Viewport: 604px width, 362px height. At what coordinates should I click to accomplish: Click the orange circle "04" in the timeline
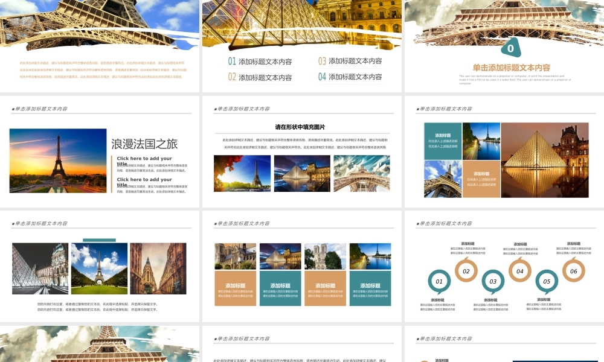click(520, 271)
